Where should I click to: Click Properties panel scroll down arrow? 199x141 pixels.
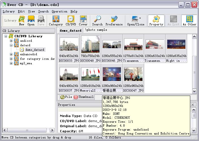click(x=194, y=130)
